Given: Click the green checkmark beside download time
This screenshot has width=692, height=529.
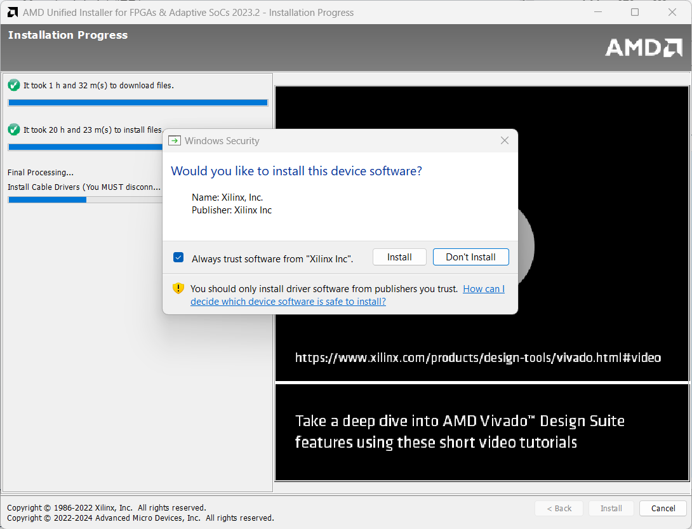Looking at the screenshot, I should 13,85.
